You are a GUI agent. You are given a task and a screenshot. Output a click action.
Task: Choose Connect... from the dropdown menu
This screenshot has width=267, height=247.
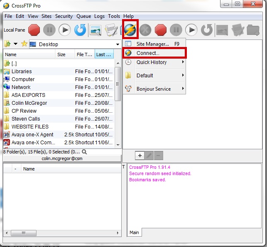click(148, 53)
